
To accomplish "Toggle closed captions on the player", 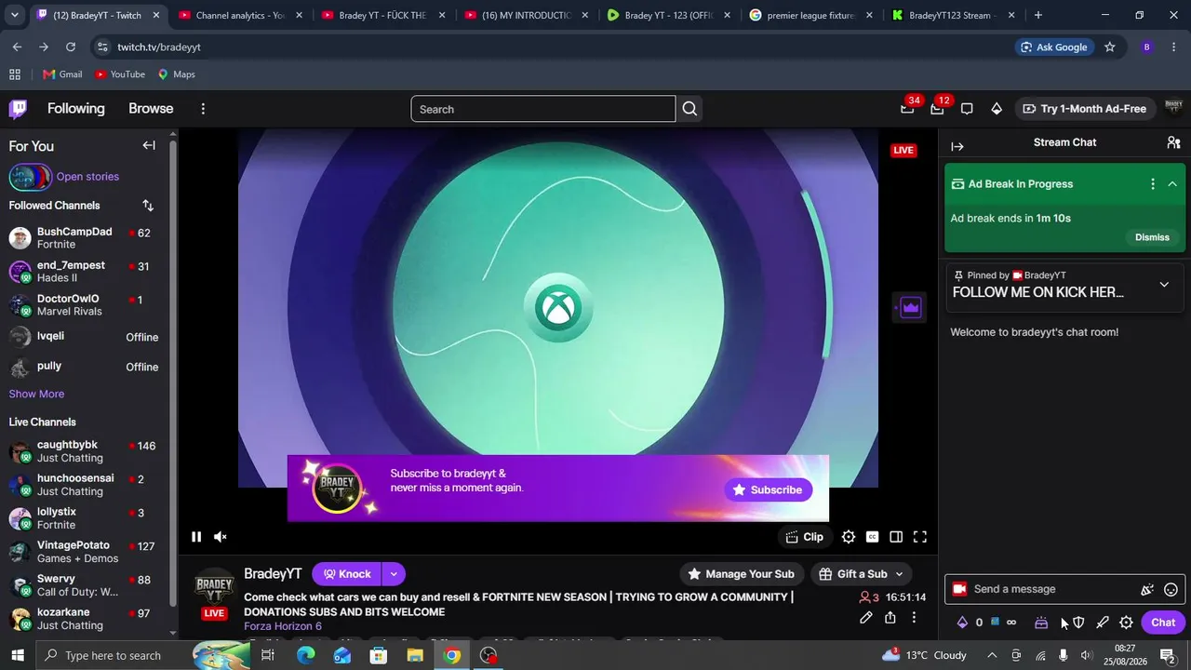I will [x=873, y=537].
